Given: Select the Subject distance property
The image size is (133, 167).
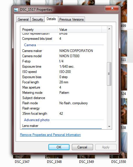Looking at the screenshot, I should [34, 98].
